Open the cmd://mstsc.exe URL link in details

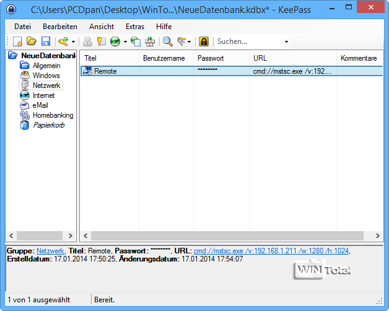[x=271, y=251]
